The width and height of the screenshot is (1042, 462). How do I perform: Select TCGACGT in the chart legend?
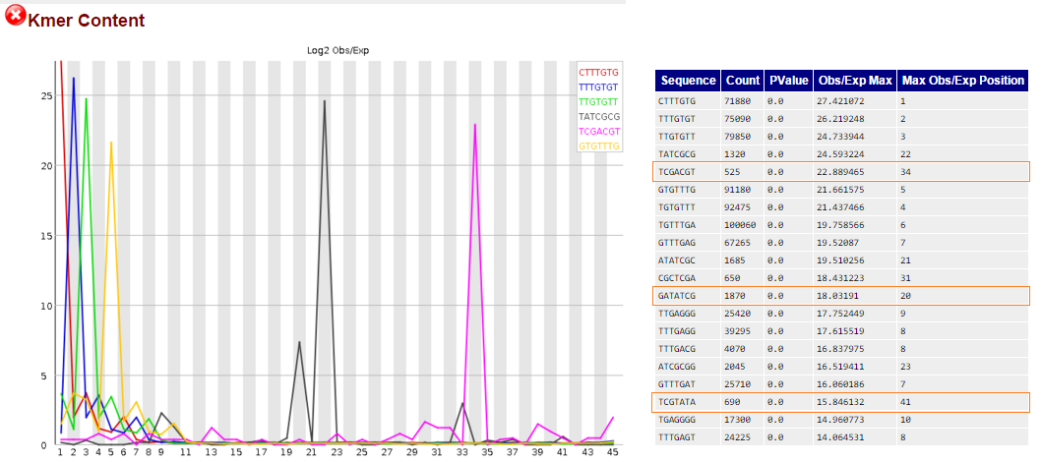(x=599, y=131)
